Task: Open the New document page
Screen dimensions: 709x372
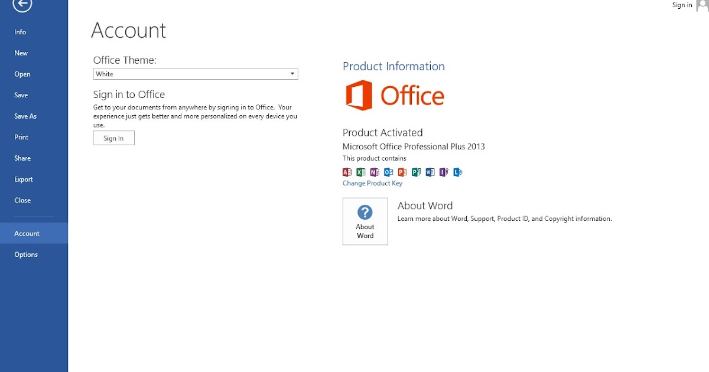Action: (x=34, y=53)
